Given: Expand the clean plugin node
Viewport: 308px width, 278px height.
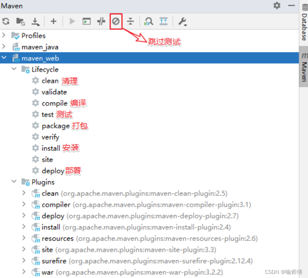Looking at the screenshot, I should pyautogui.click(x=24, y=193).
